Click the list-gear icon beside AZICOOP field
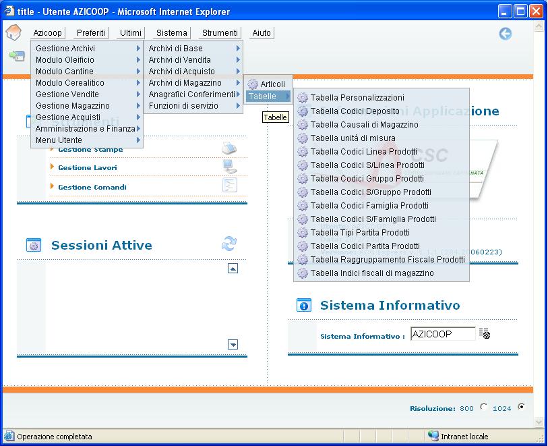 coord(485,333)
